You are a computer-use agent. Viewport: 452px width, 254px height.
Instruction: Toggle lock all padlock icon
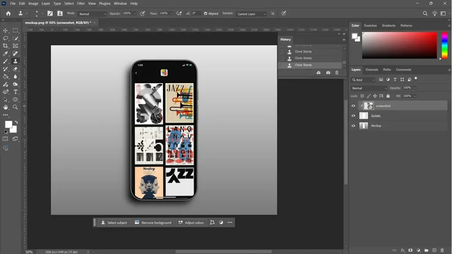(x=388, y=96)
